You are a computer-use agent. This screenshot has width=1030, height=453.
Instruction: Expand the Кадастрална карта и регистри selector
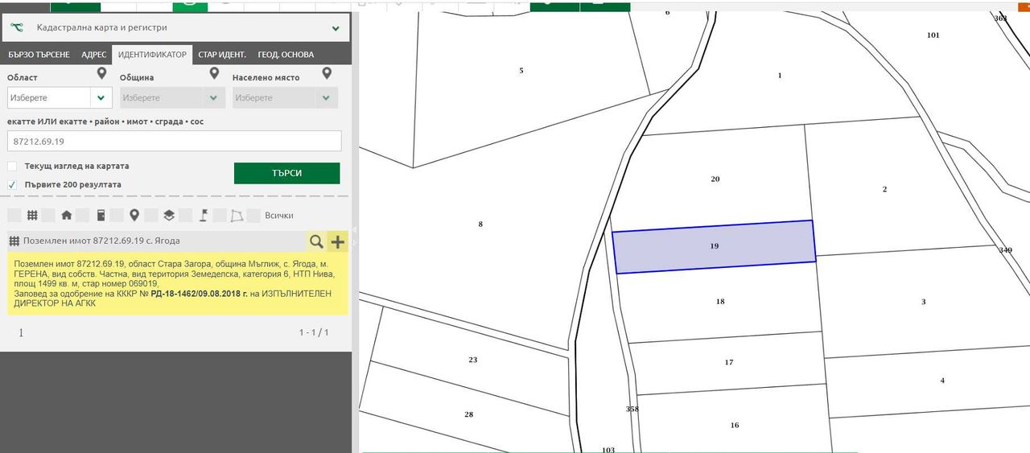tap(175, 27)
